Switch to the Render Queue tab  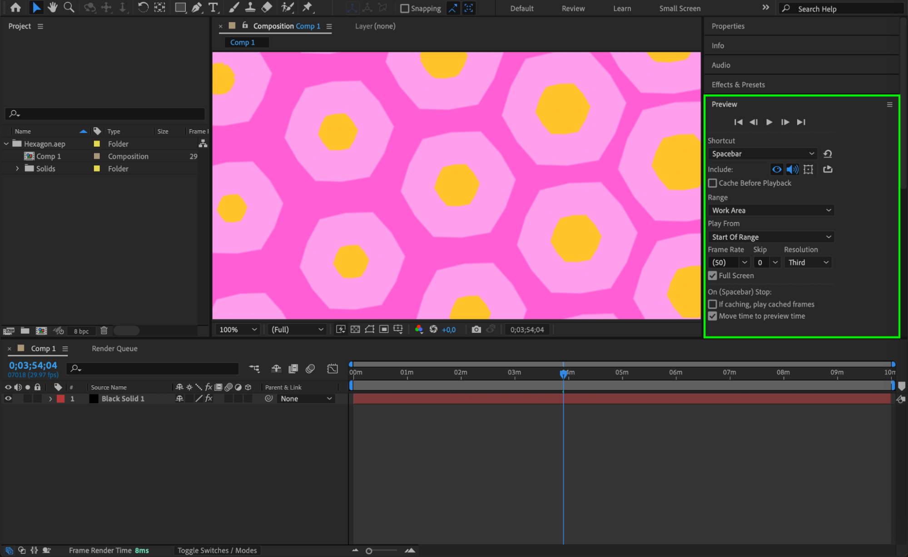114,349
